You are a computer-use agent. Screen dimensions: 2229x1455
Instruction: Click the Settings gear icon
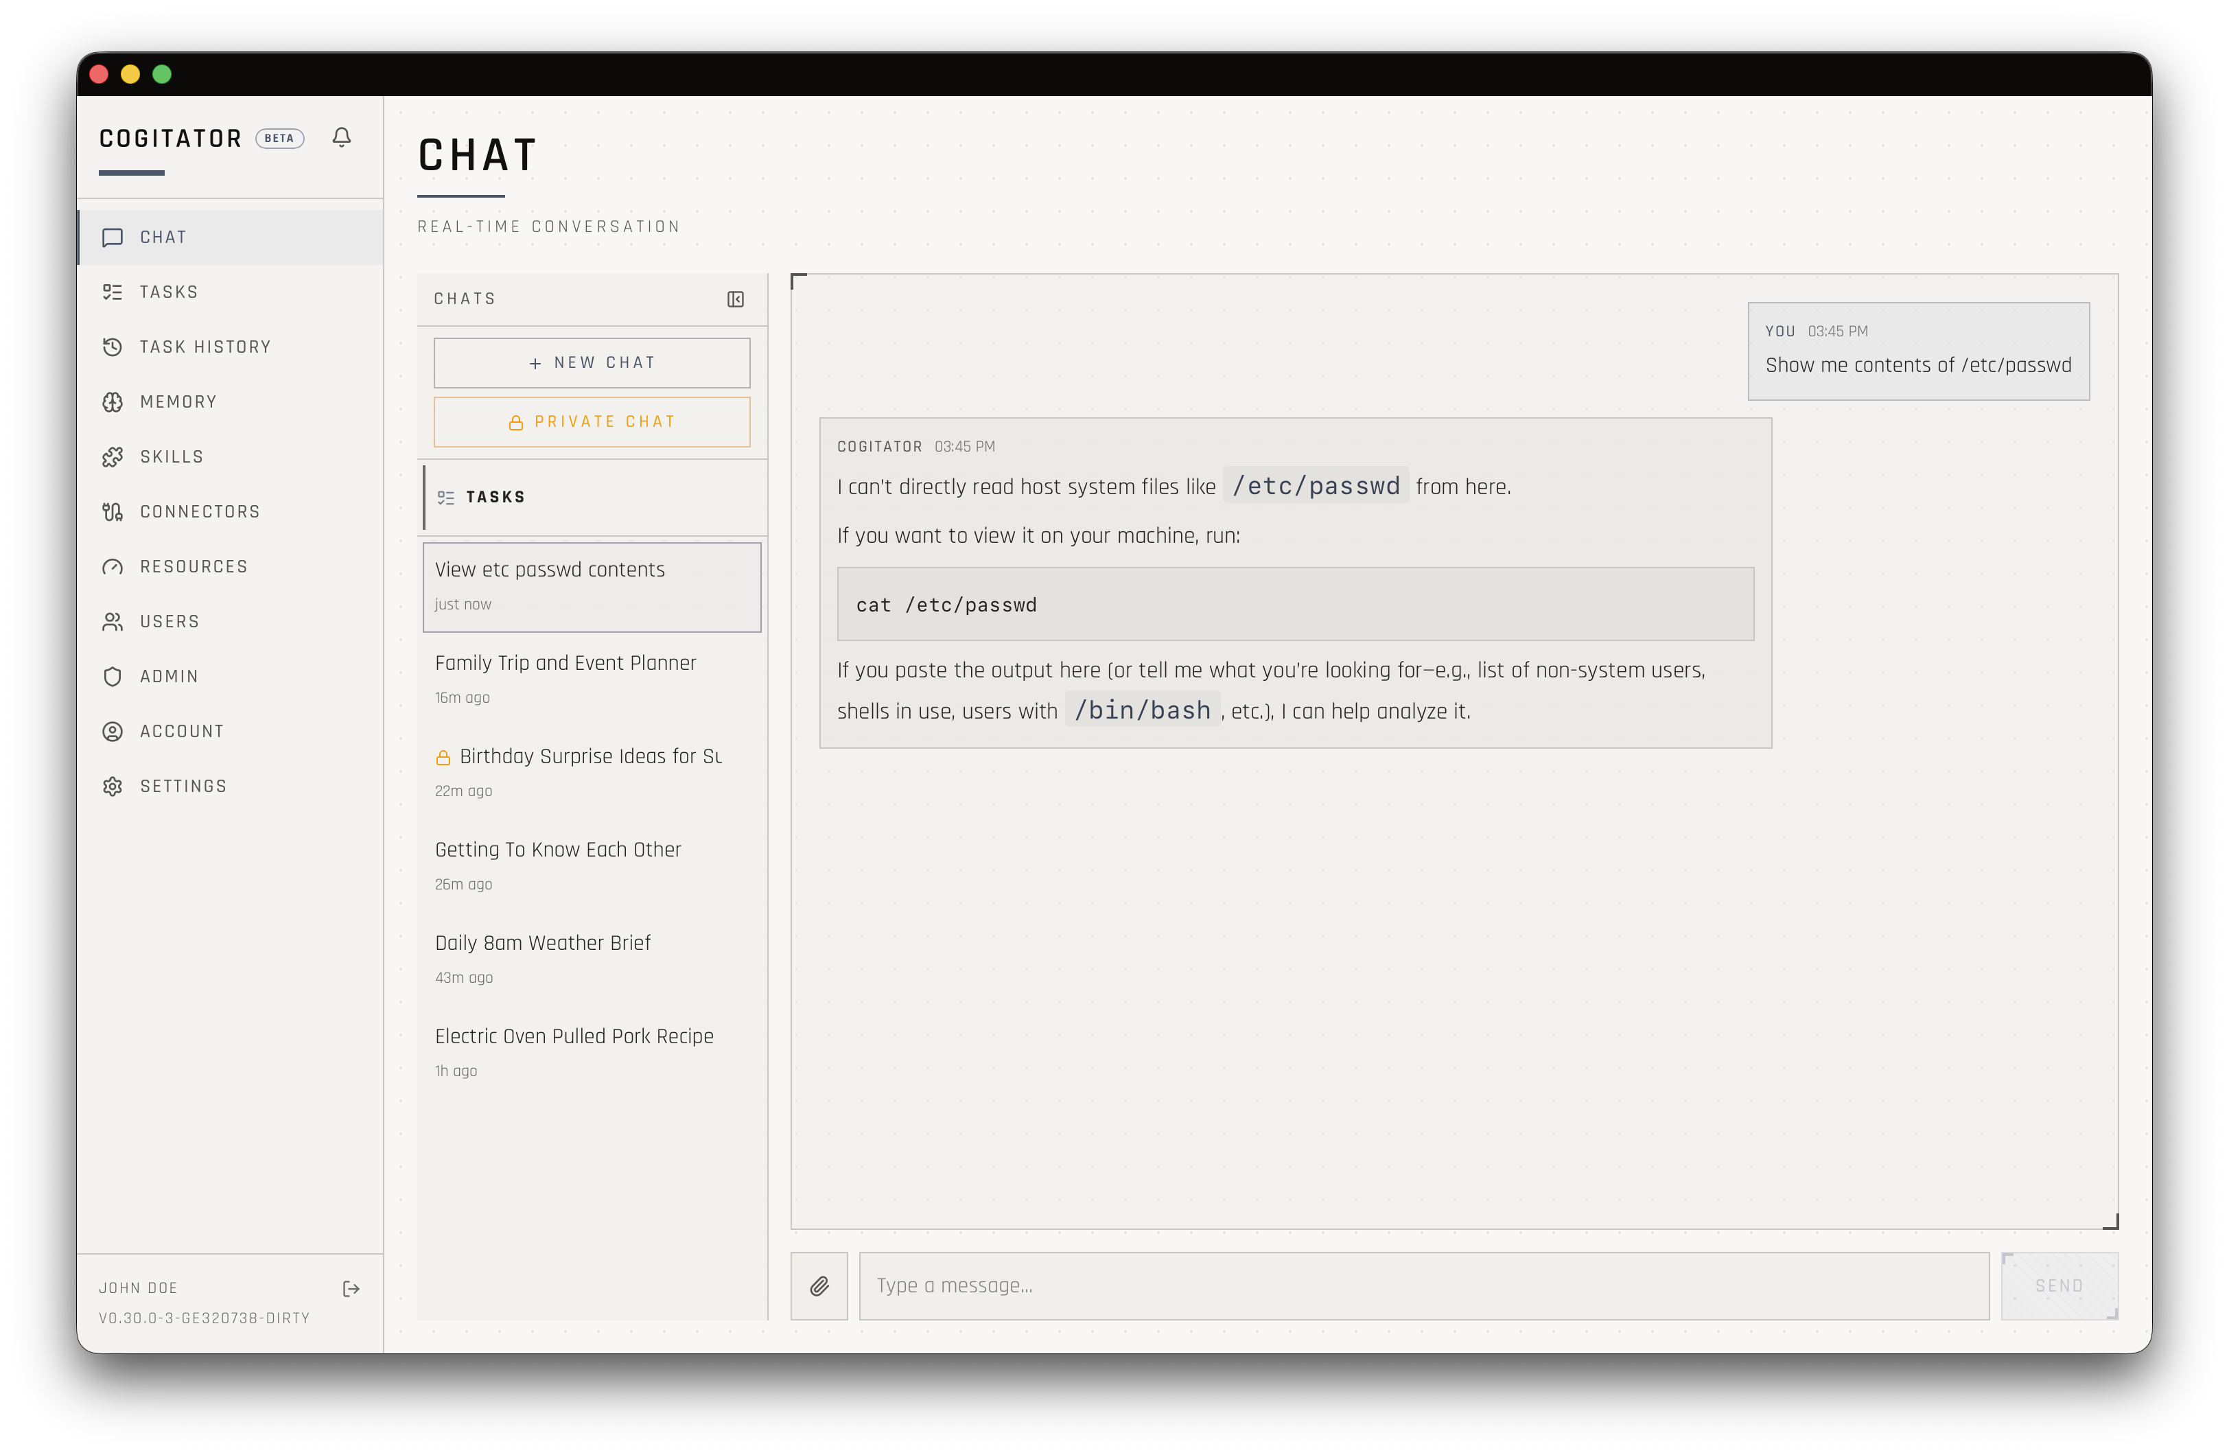[113, 786]
